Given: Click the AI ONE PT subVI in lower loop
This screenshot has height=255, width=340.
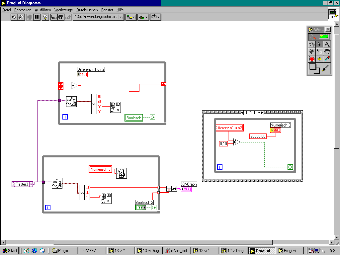Looking at the screenshot, I should point(57,183).
